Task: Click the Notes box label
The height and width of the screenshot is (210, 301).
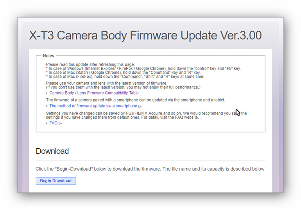Action: pos(48,56)
